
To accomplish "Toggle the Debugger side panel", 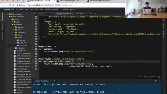I will (x=164, y=34).
